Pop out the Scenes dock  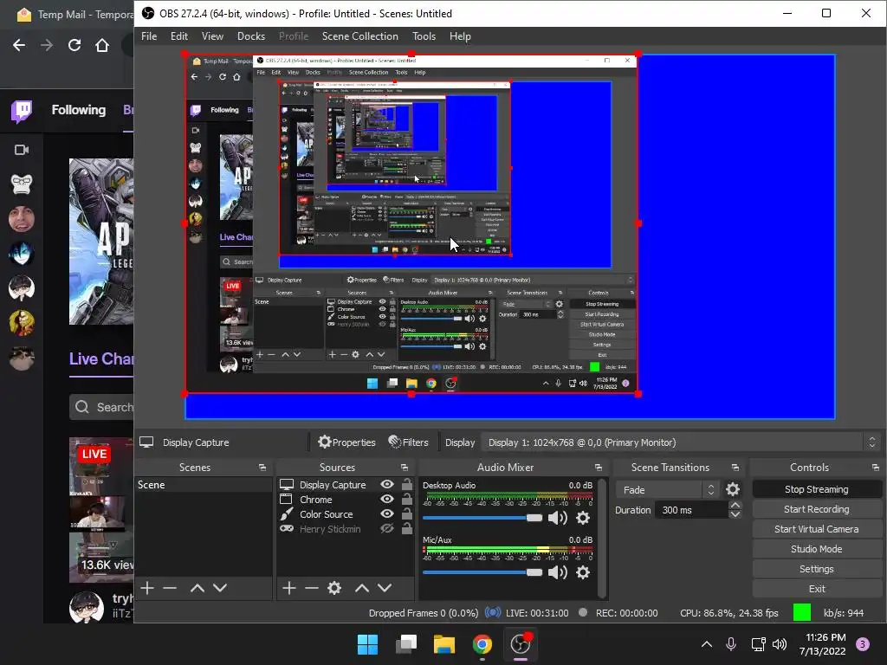click(x=262, y=468)
